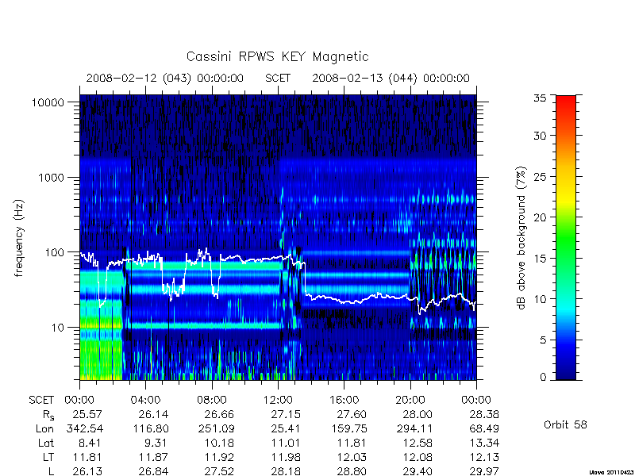Viewport: 635px width, 476px height.
Task: Click the 'Lat' row label
Action: pos(46,443)
